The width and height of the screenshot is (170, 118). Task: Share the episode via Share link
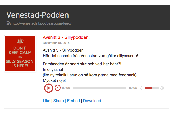58,101
